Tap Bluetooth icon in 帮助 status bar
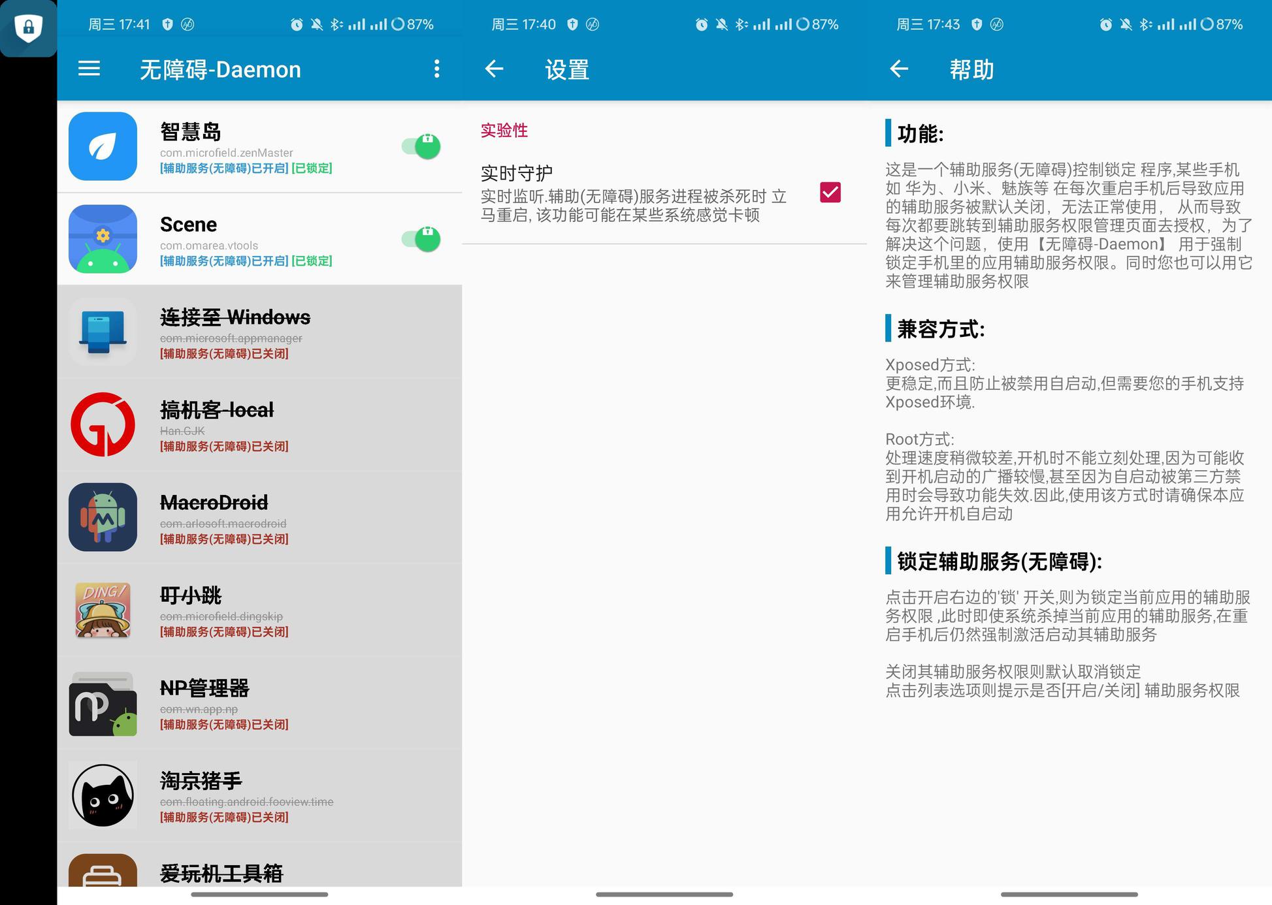This screenshot has width=1272, height=905. (x=1146, y=25)
